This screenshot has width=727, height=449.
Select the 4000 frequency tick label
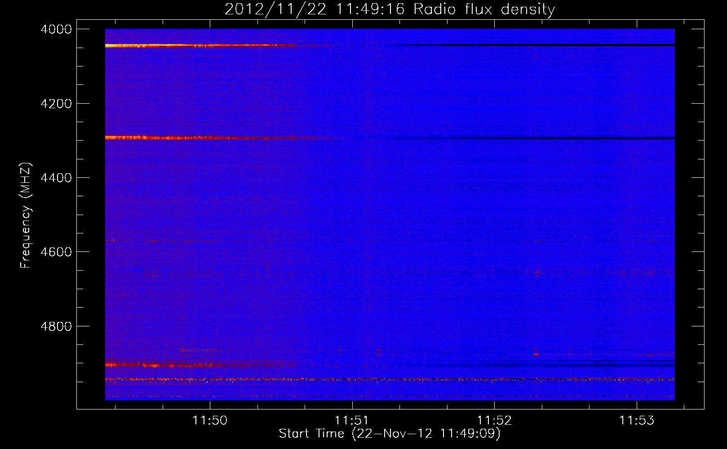click(x=56, y=29)
